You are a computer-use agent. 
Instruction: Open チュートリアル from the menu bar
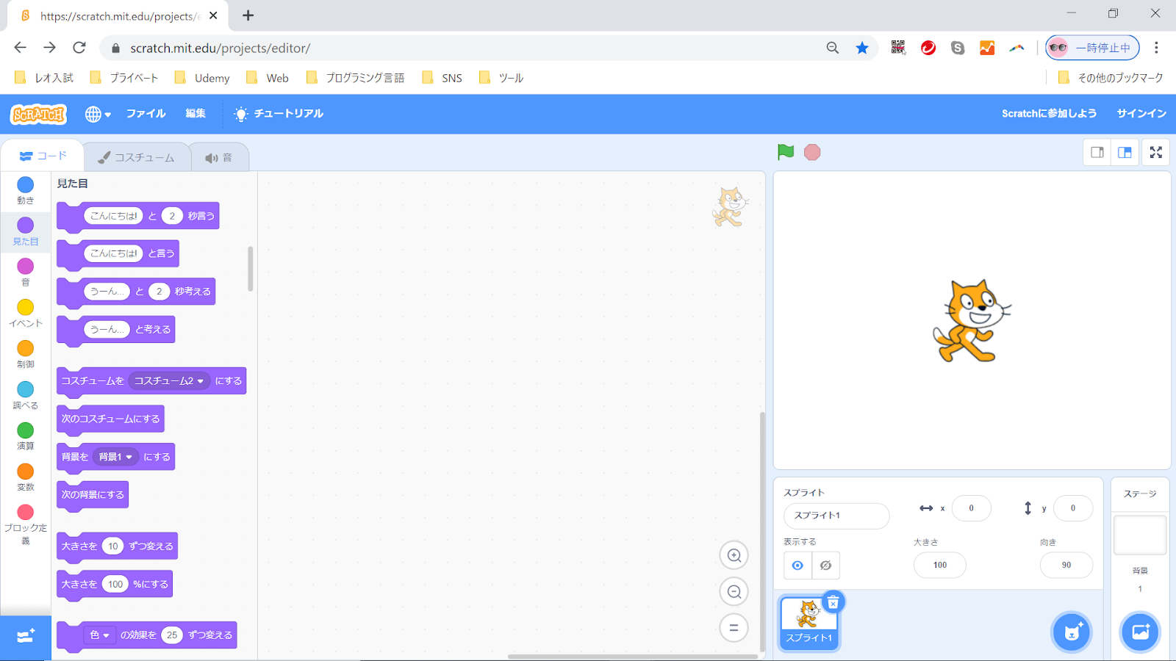click(x=279, y=113)
